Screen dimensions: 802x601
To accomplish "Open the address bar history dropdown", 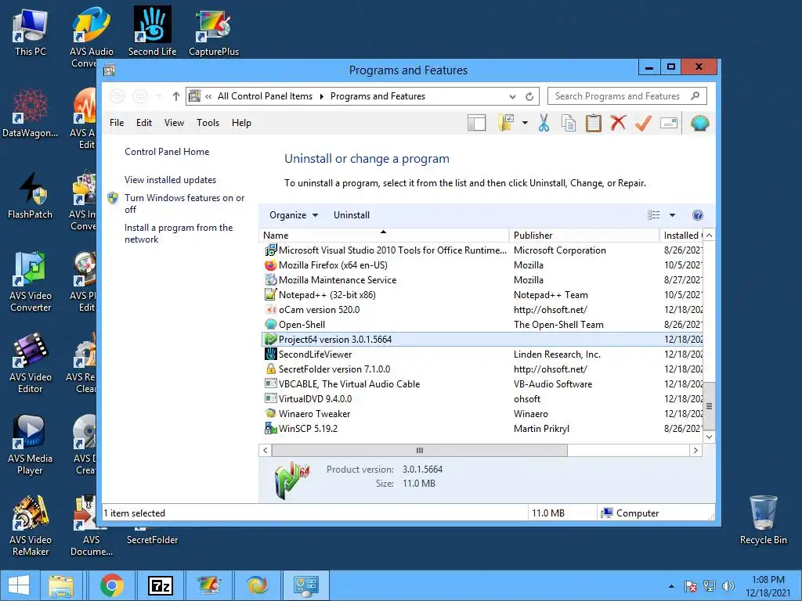I will (x=512, y=96).
